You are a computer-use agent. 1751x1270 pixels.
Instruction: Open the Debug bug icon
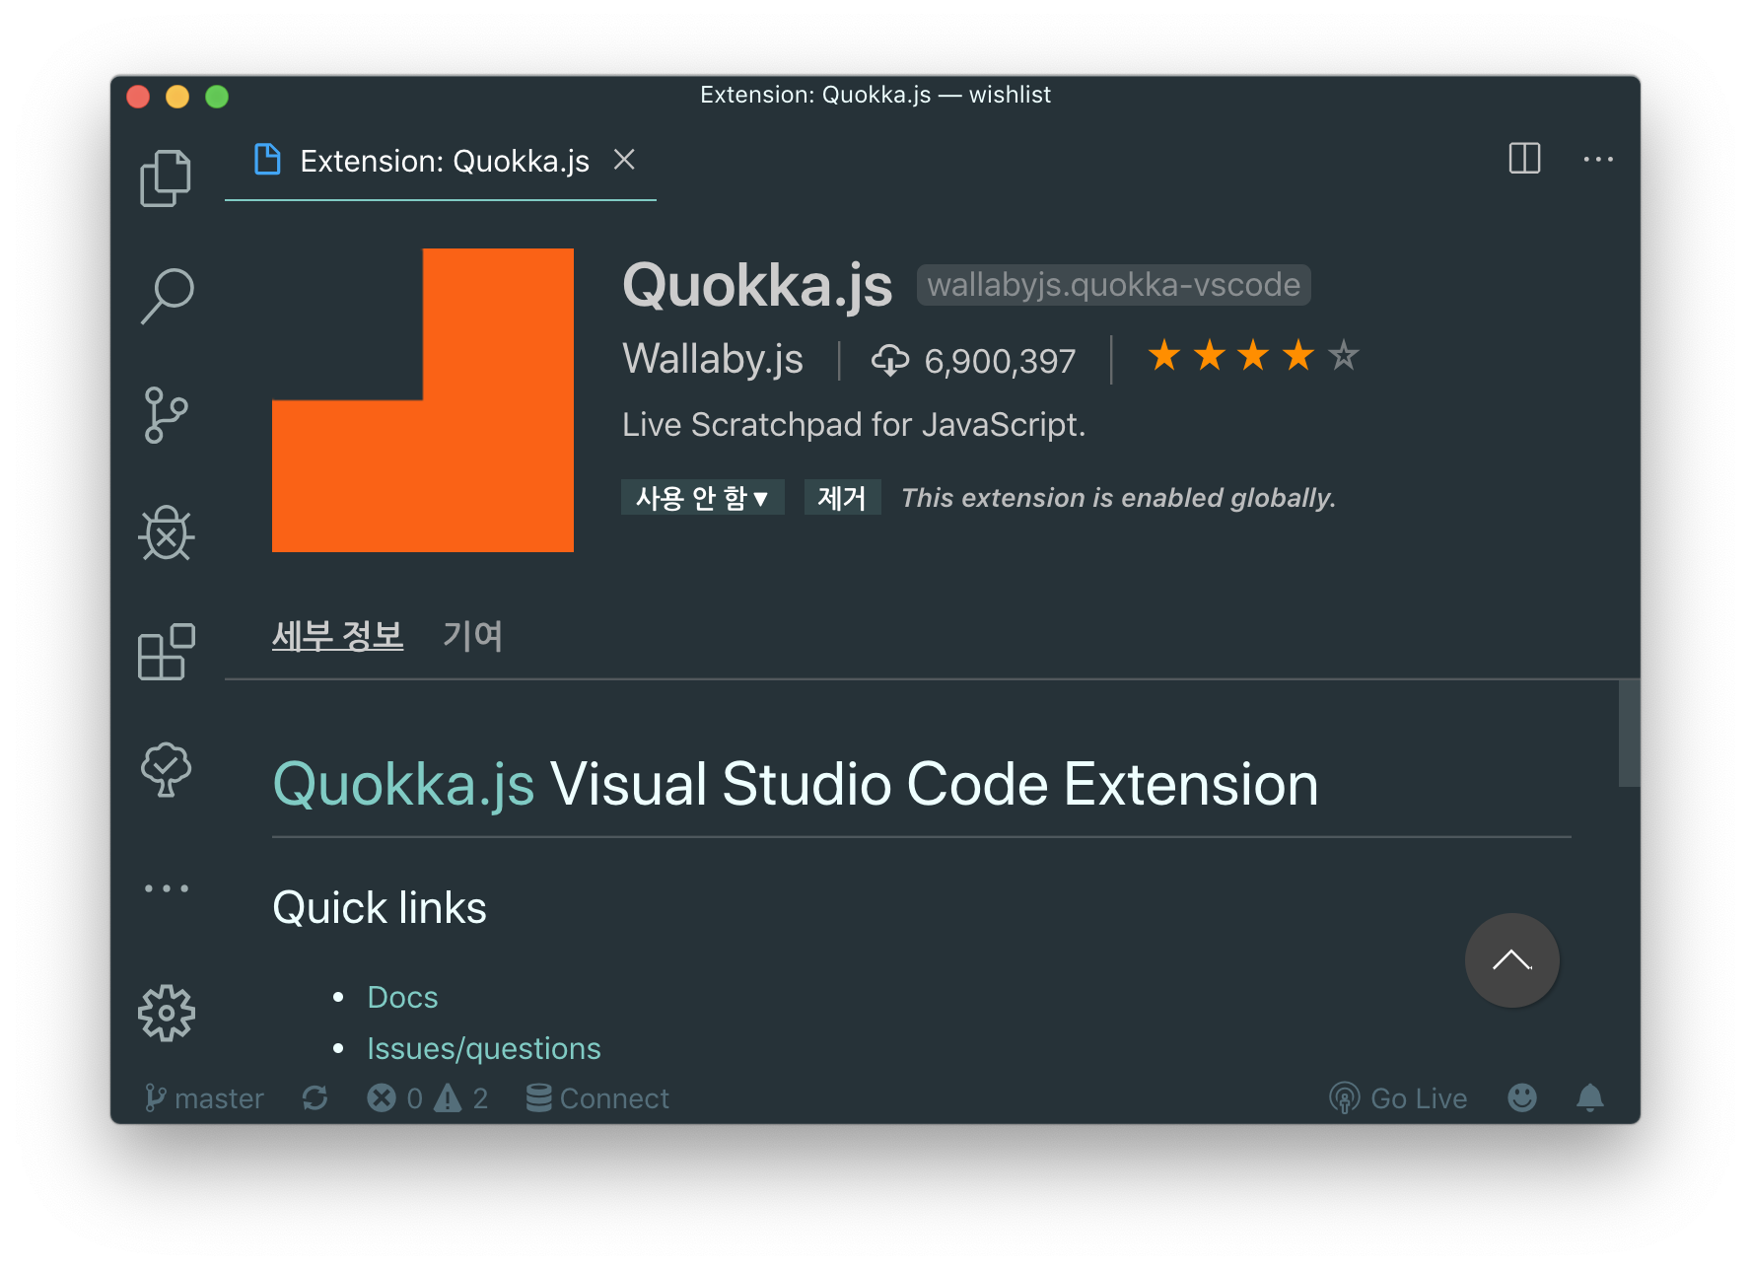(166, 533)
